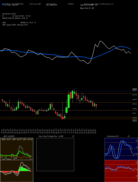Click the large red candle at the chart low
This screenshot has width=138, height=182.
(63, 118)
